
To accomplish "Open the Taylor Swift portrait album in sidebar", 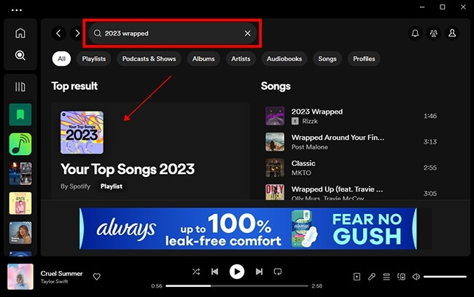I will pyautogui.click(x=20, y=233).
